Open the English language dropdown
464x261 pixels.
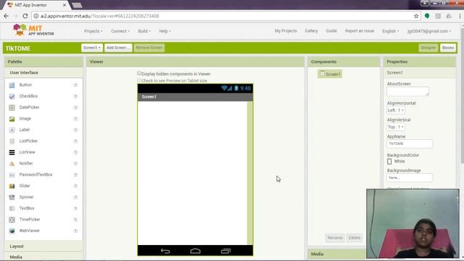391,31
